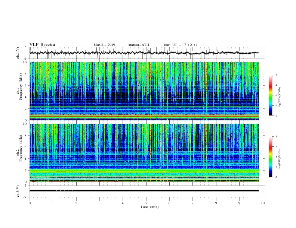This screenshot has width=296, height=228.
Task: Click the time axis tick label "10"
Action: coord(263,203)
